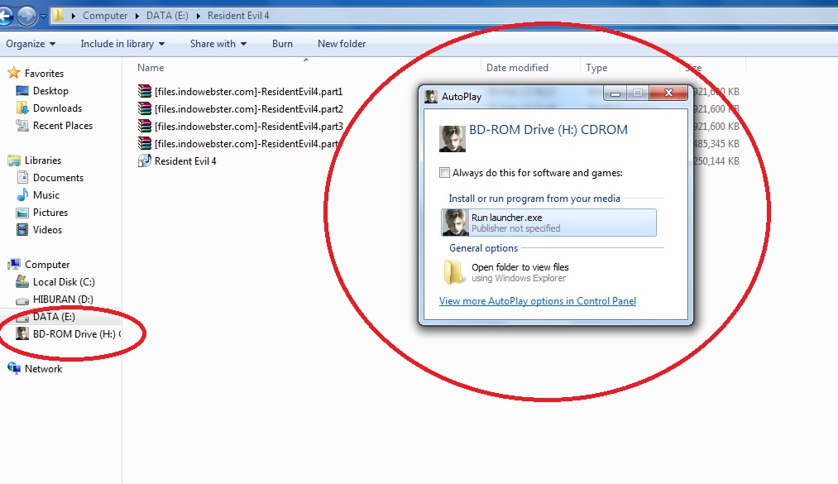This screenshot has width=838, height=484.
Task: Minimize the AutoPlay dialog
Action: pyautogui.click(x=615, y=93)
